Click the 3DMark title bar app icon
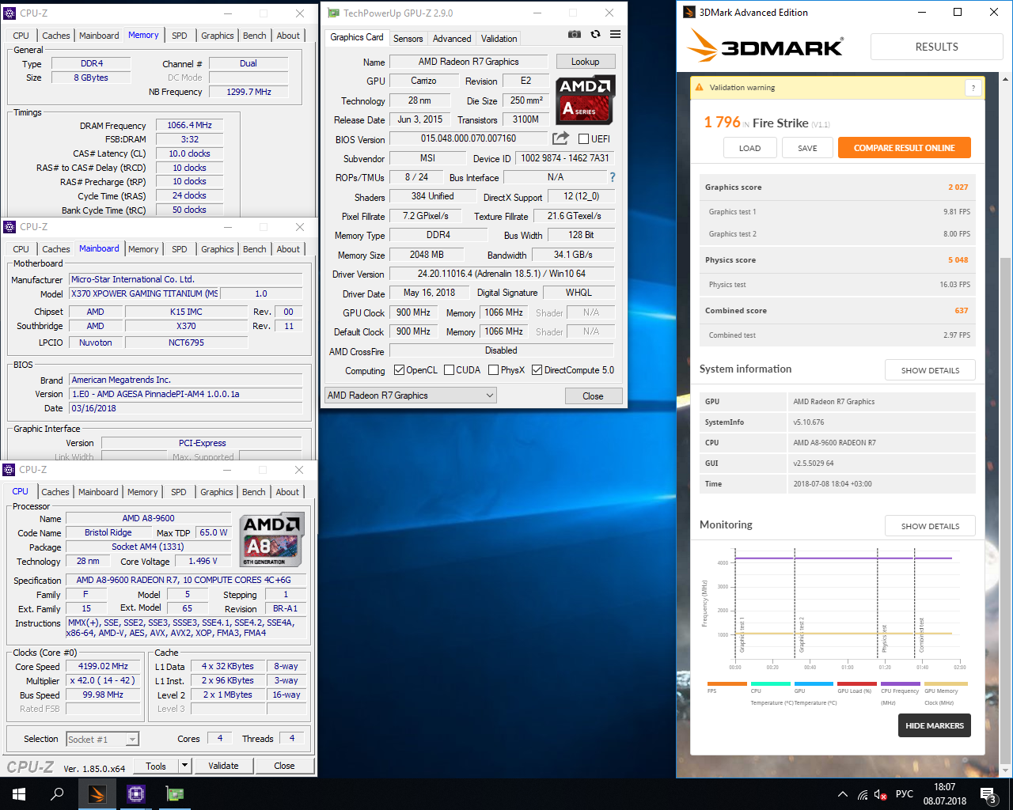The height and width of the screenshot is (810, 1013). 689,12
